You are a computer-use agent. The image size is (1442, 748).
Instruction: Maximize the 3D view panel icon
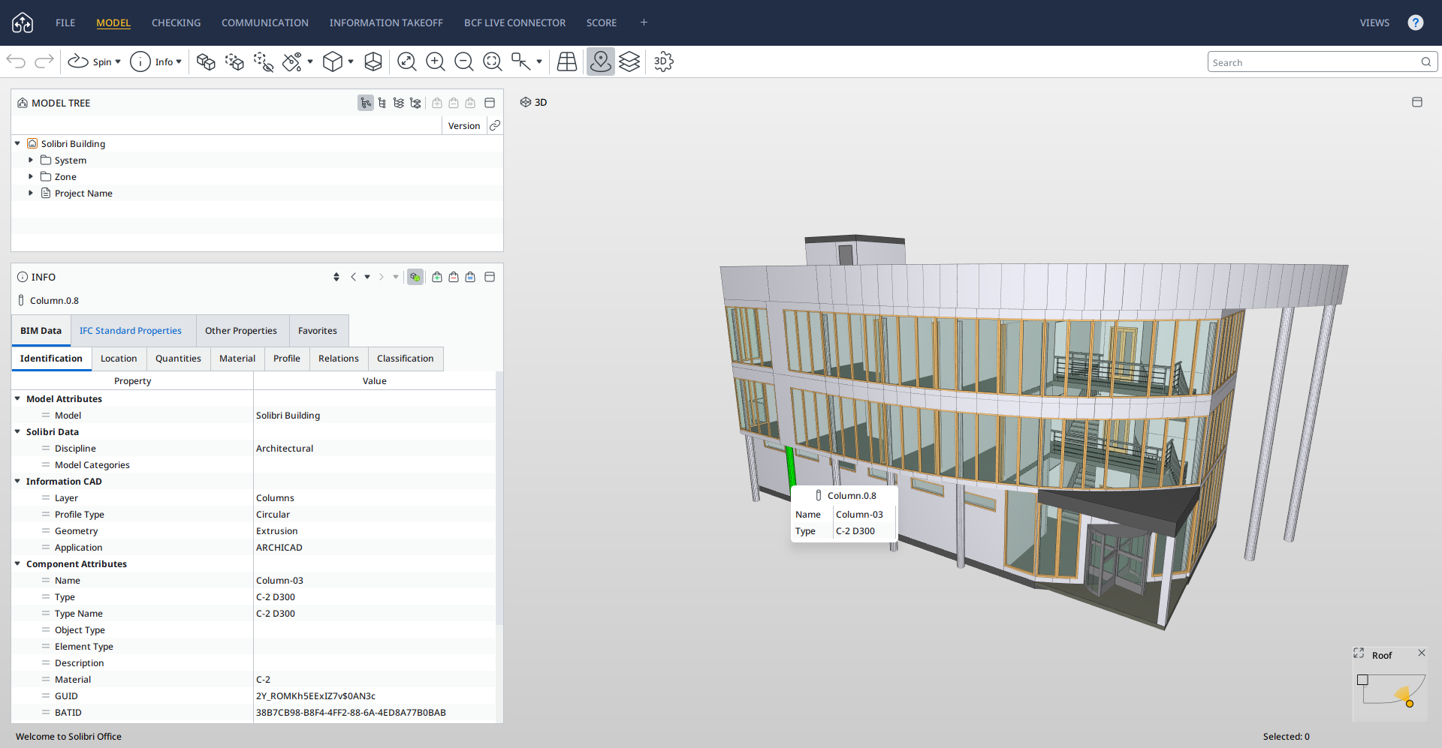pos(1417,102)
